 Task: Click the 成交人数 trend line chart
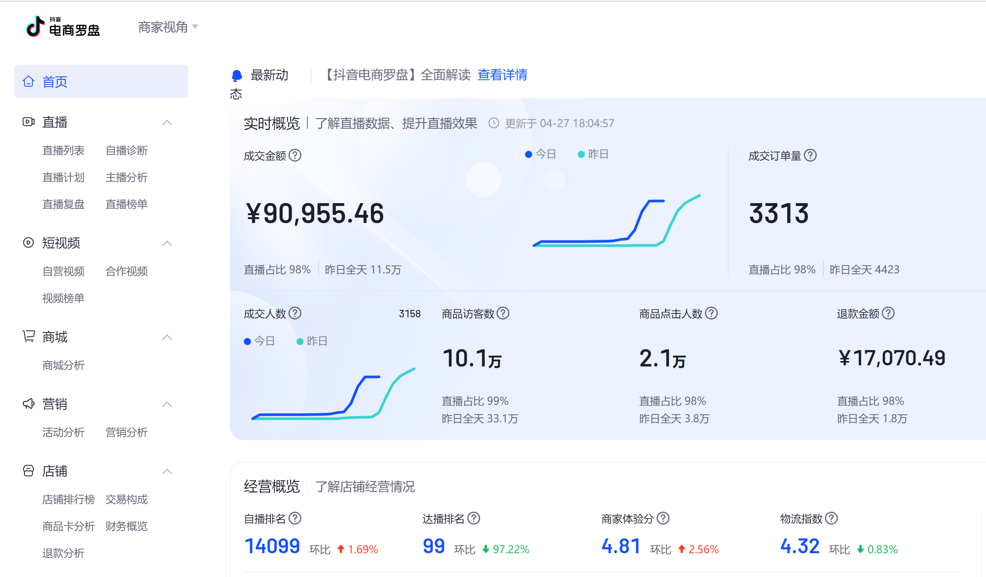(x=333, y=393)
